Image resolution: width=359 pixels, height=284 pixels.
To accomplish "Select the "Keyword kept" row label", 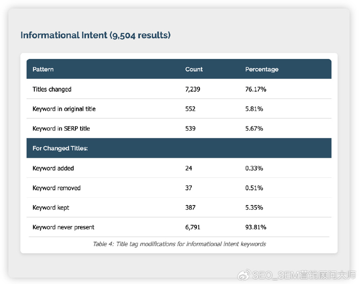I will pos(51,208).
